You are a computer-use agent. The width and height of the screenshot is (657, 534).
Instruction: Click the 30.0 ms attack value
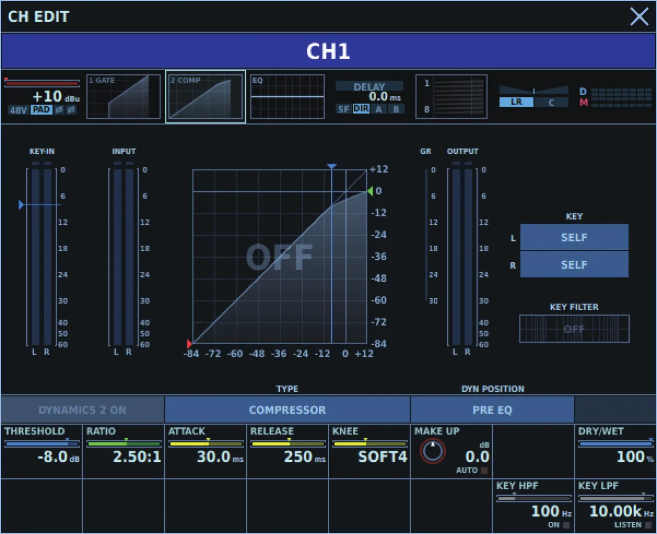[x=220, y=457]
